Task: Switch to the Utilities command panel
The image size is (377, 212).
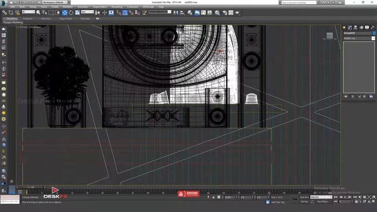Action: pyautogui.click(x=373, y=28)
